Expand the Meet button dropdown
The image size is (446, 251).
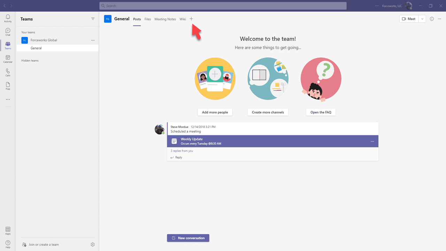tap(422, 19)
